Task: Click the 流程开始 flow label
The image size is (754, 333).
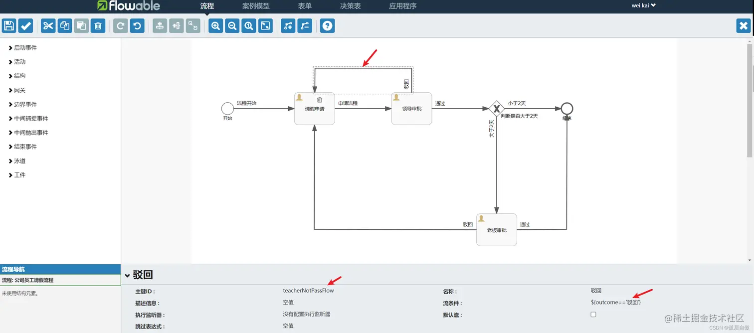Action: click(x=246, y=103)
